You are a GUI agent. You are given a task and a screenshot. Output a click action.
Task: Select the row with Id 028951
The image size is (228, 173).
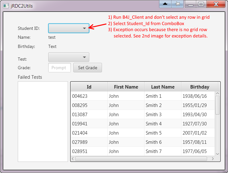pos(143,151)
